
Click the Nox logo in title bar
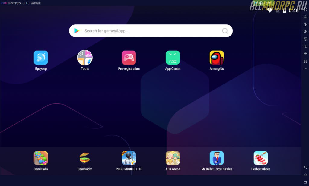pos(4,3)
